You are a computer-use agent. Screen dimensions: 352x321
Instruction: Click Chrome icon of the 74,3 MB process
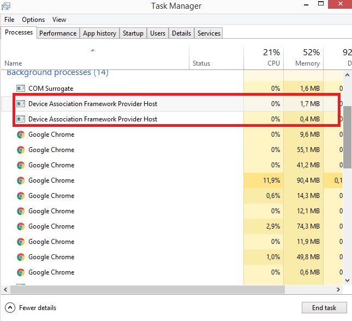(21, 226)
